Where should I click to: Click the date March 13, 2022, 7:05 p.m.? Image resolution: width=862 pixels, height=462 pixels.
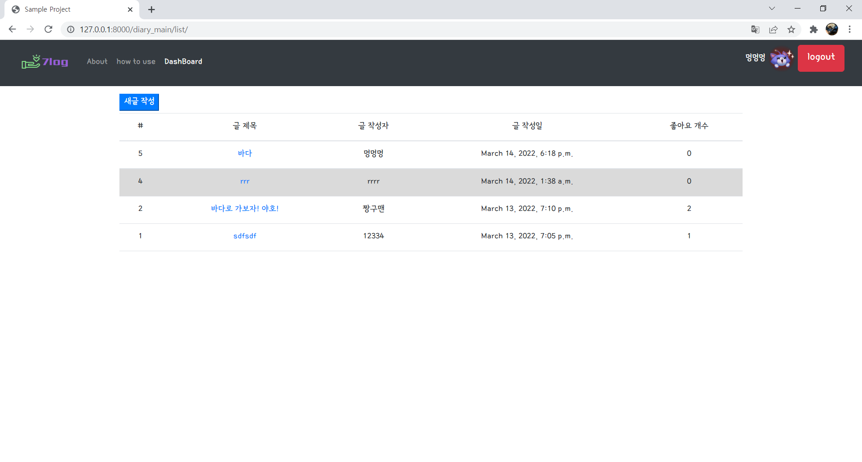(527, 236)
